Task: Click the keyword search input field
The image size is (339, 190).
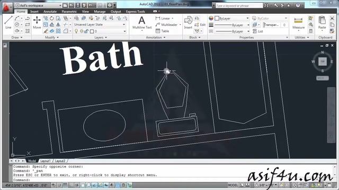Action: (239, 6)
